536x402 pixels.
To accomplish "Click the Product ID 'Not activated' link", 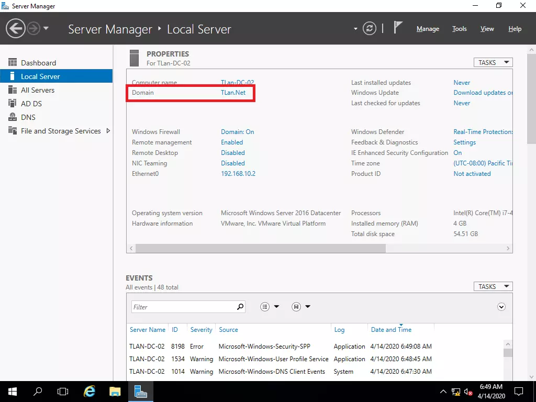I will [x=472, y=174].
